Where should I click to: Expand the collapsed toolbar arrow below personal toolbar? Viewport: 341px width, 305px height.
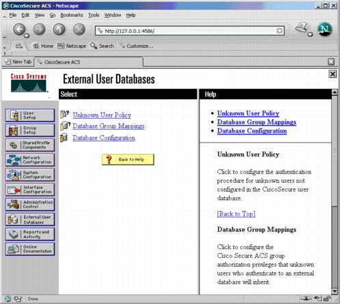[5, 54]
